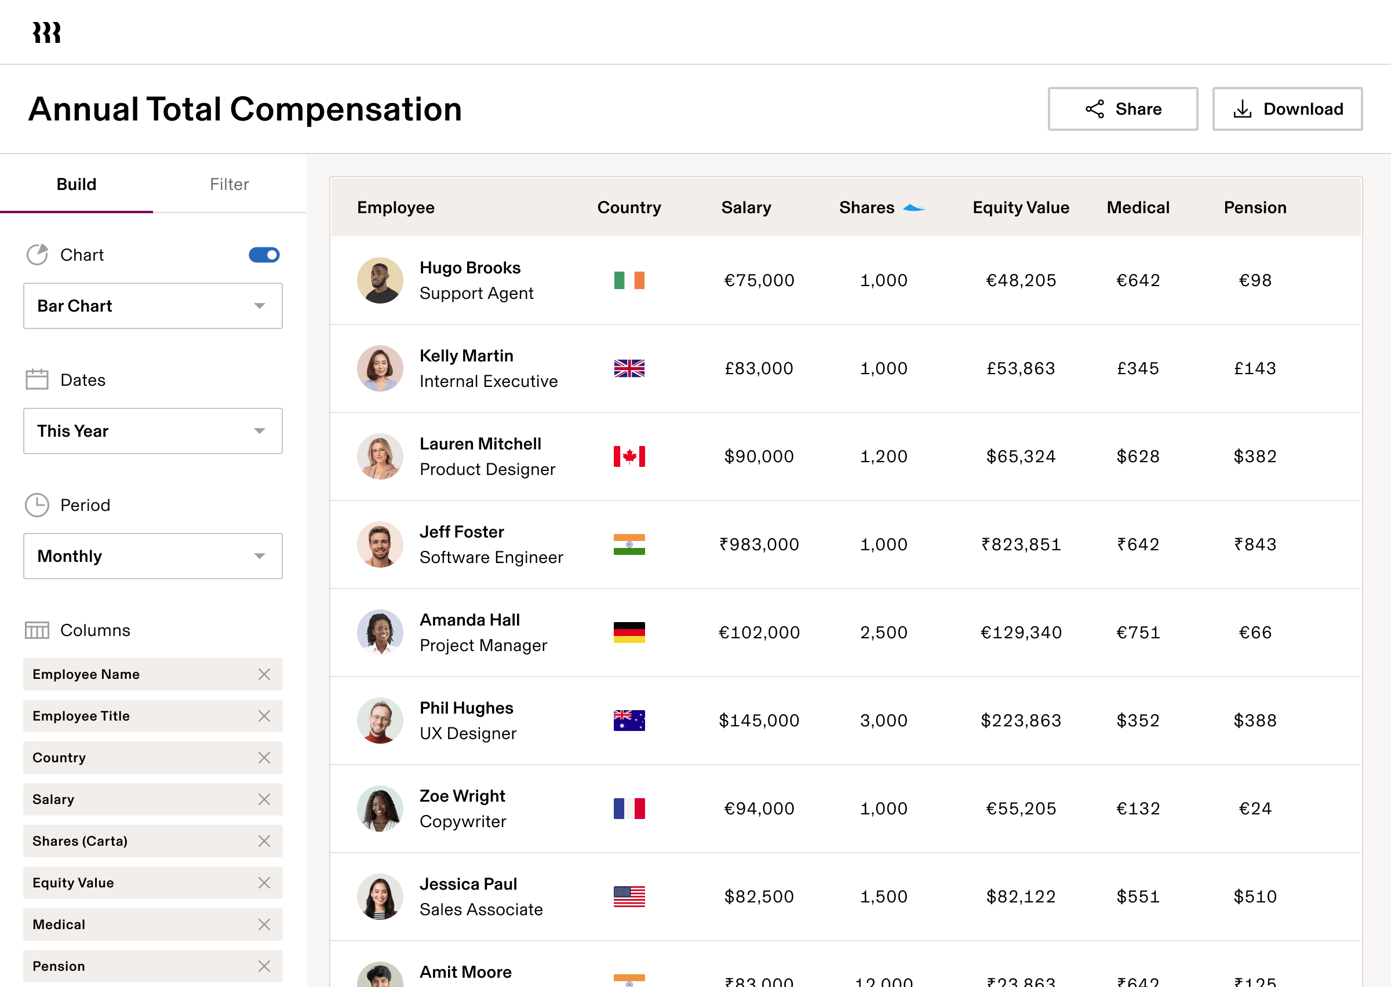Remove the Medical column chip

(x=265, y=924)
